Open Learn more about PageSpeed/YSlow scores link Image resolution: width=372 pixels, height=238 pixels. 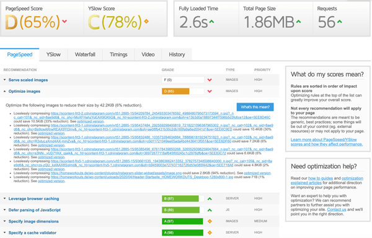pyautogui.click(x=327, y=142)
